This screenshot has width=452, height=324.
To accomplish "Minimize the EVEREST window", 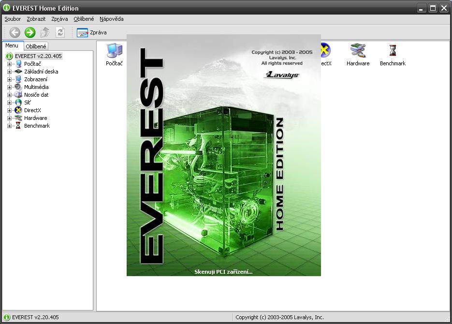I will tap(422, 8).
